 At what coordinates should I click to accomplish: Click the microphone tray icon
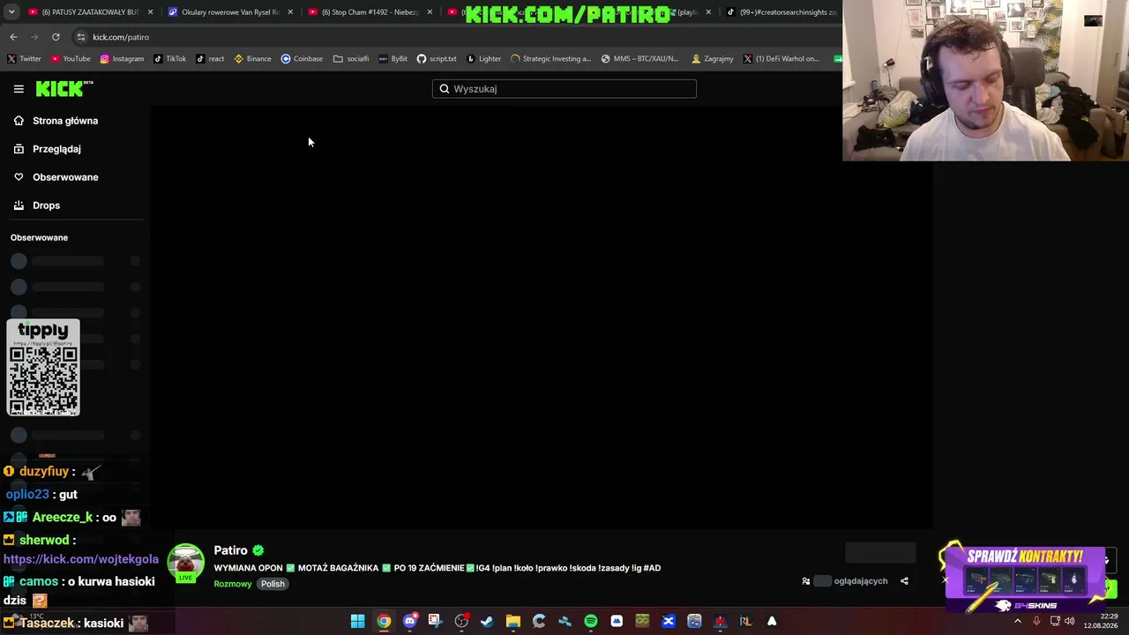[1036, 622]
